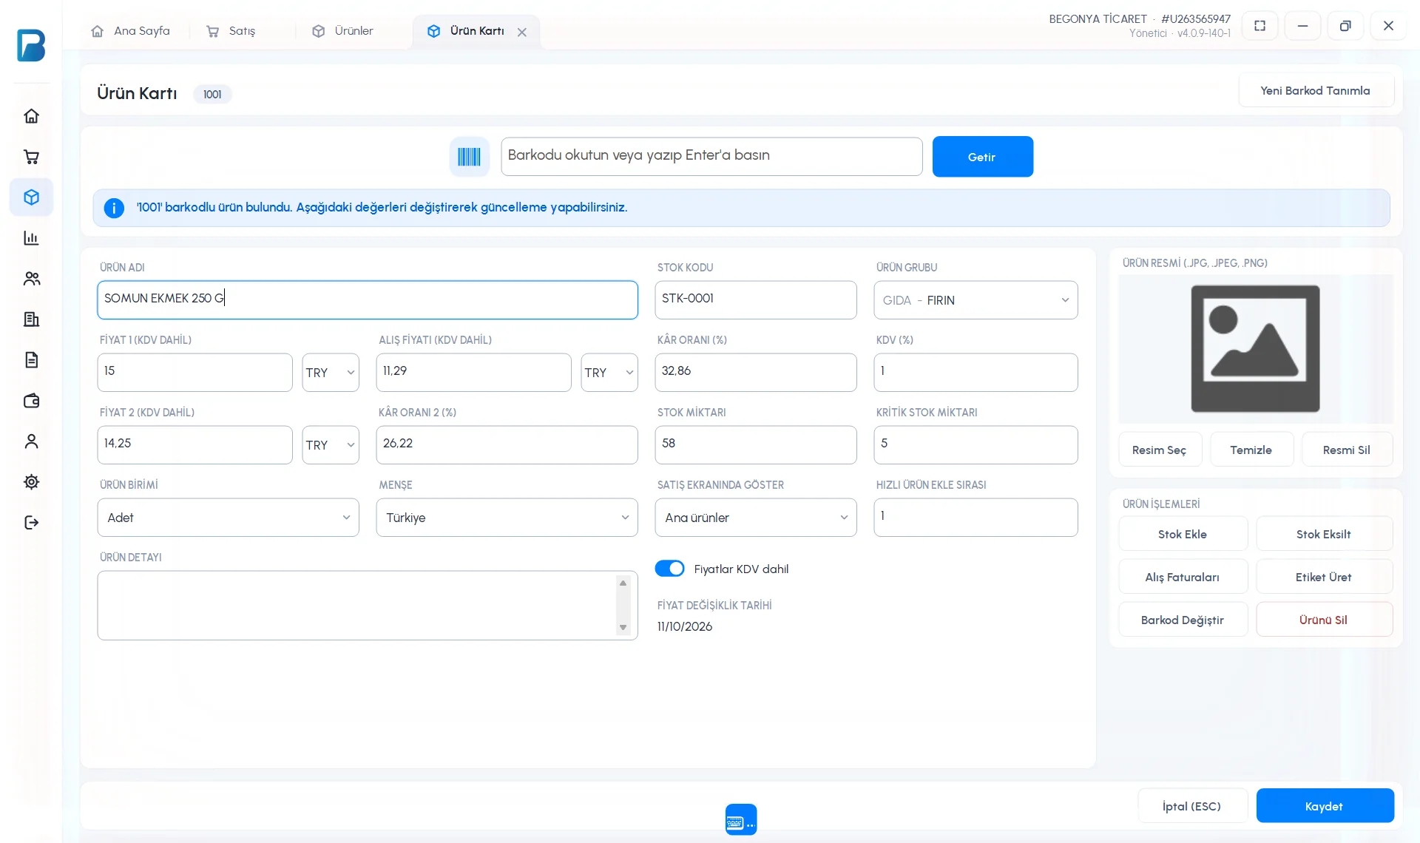This screenshot has width=1420, height=843.
Task: Switch to the Satış tab
Action: [231, 31]
